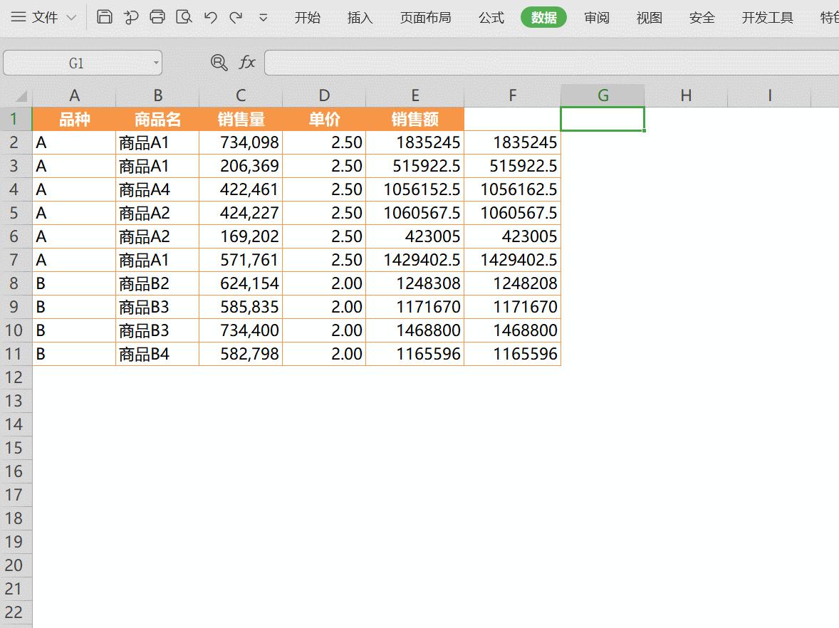Click the magnifier icon beside fx
Screen dimensions: 839x628
tap(219, 63)
